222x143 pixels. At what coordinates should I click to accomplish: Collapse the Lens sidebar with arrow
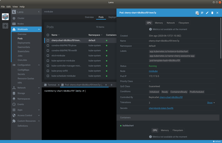[x=39, y=12]
